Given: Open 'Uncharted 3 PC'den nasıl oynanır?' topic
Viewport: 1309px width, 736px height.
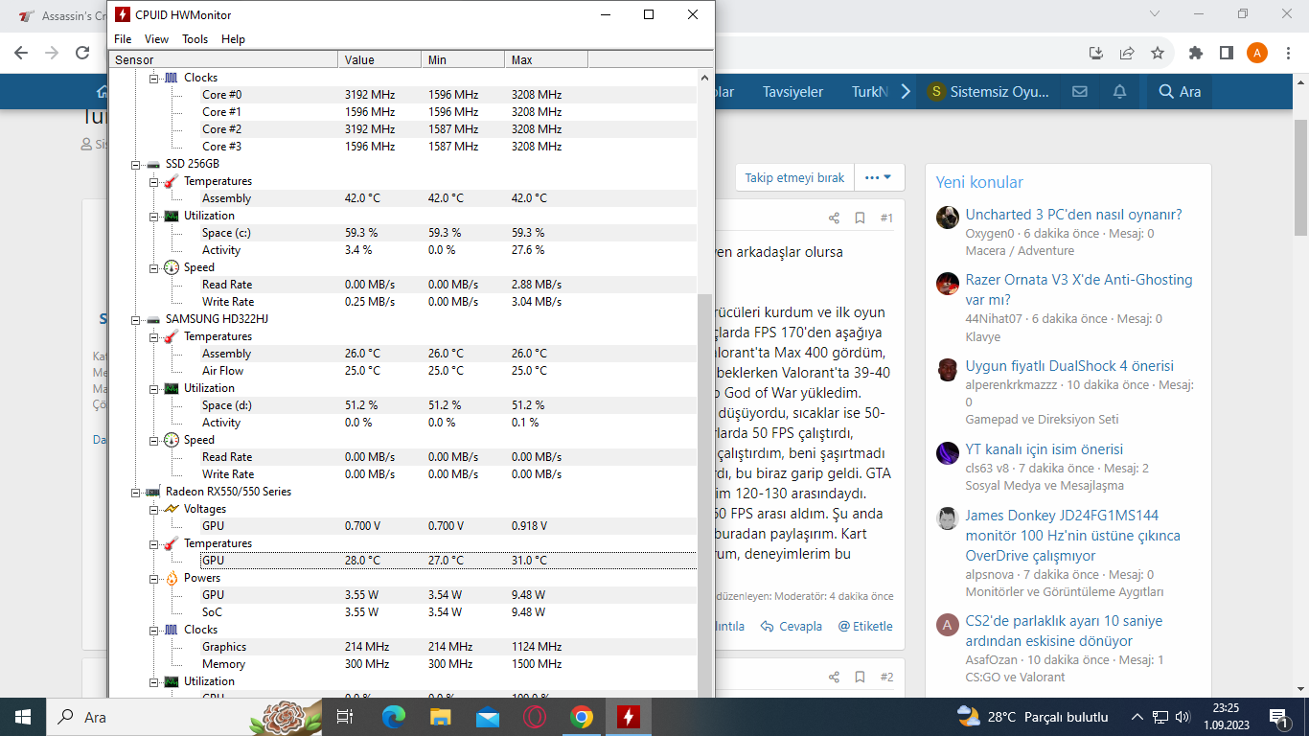Looking at the screenshot, I should [1073, 215].
